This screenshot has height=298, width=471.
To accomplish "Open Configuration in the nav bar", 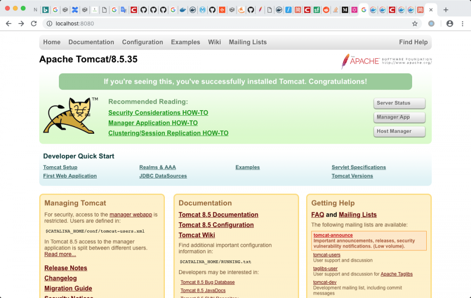I will (142, 42).
